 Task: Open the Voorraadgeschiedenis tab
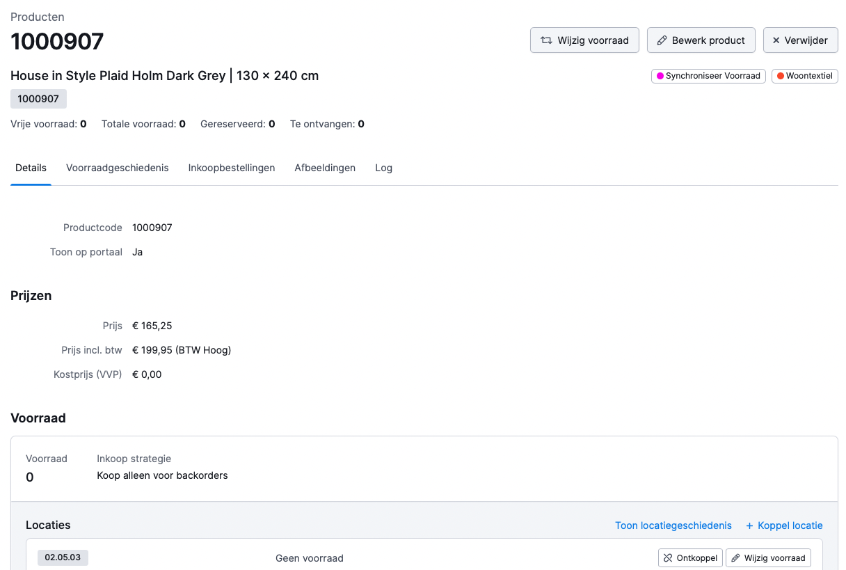118,168
